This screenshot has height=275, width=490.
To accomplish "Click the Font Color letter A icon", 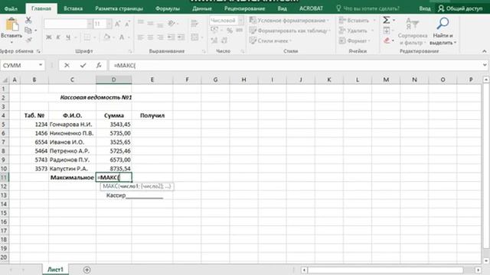I will (122, 37).
